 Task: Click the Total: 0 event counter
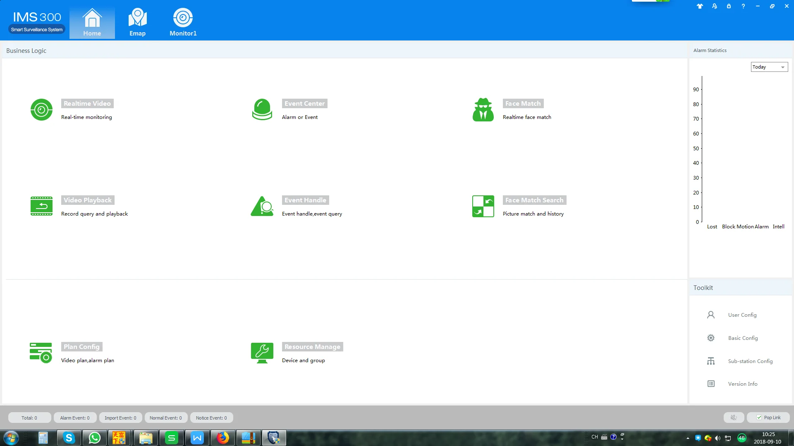(x=29, y=418)
